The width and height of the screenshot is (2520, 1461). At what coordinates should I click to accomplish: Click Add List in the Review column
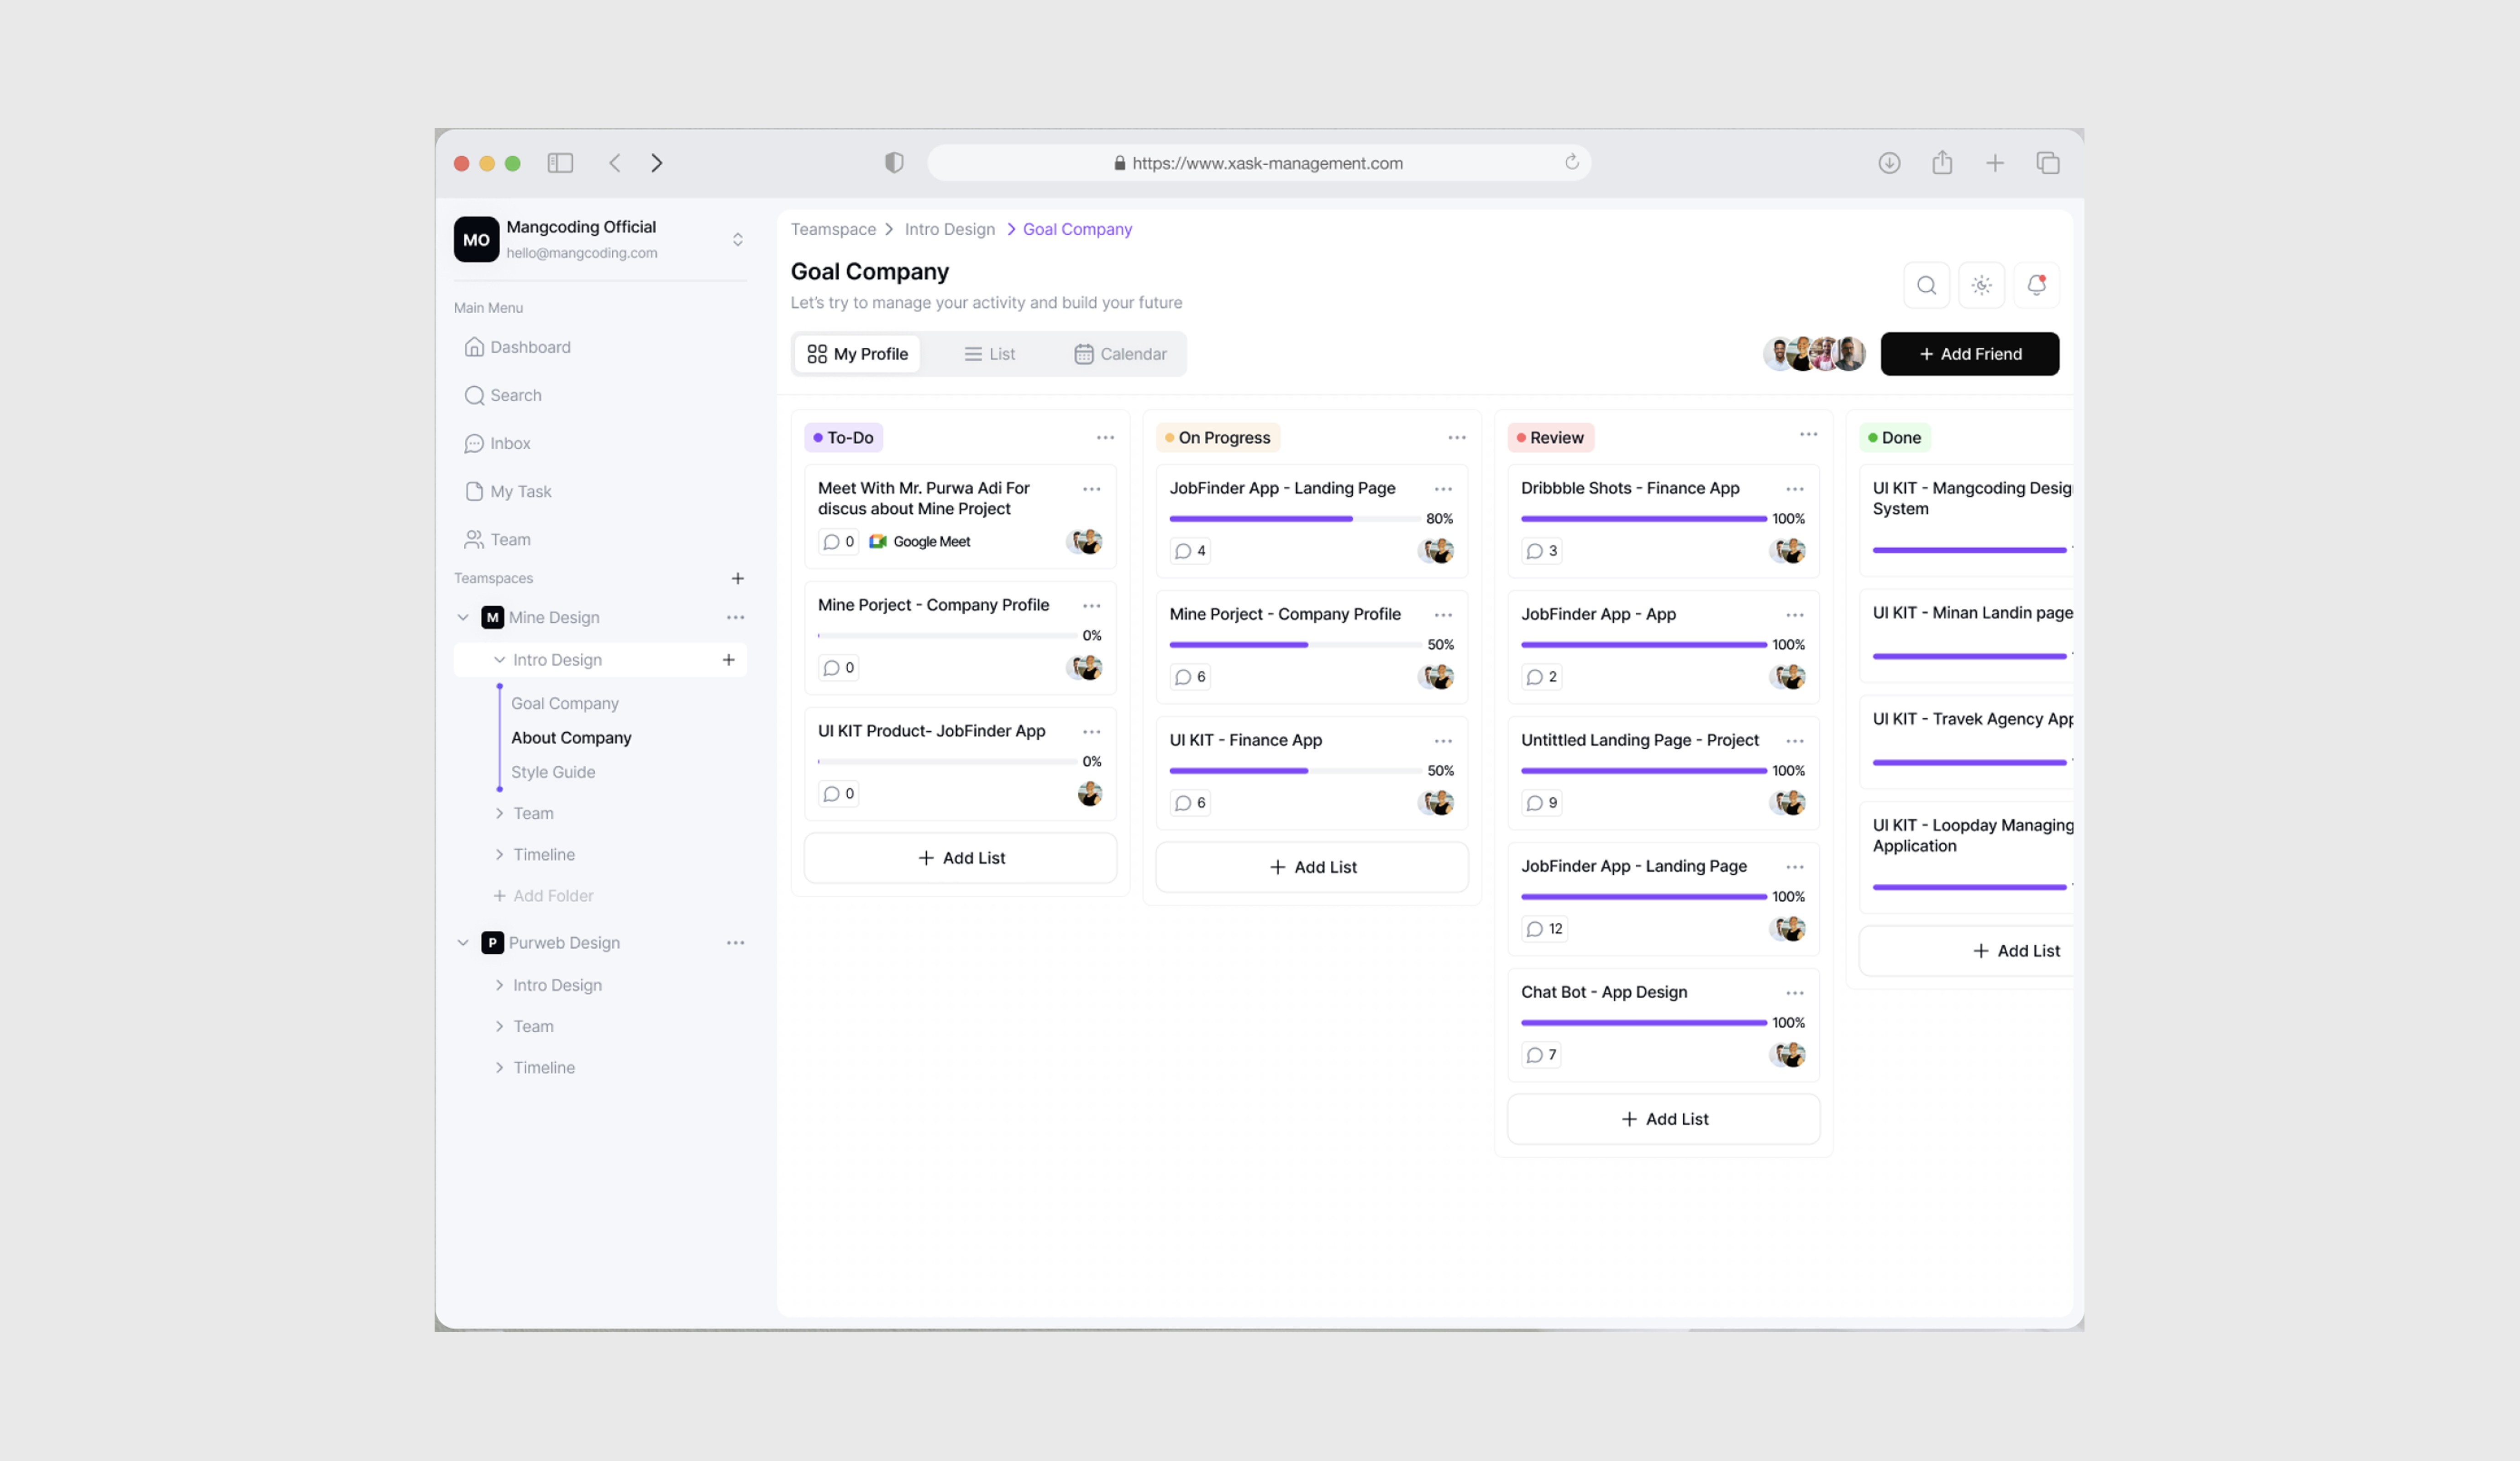pyautogui.click(x=1664, y=1119)
